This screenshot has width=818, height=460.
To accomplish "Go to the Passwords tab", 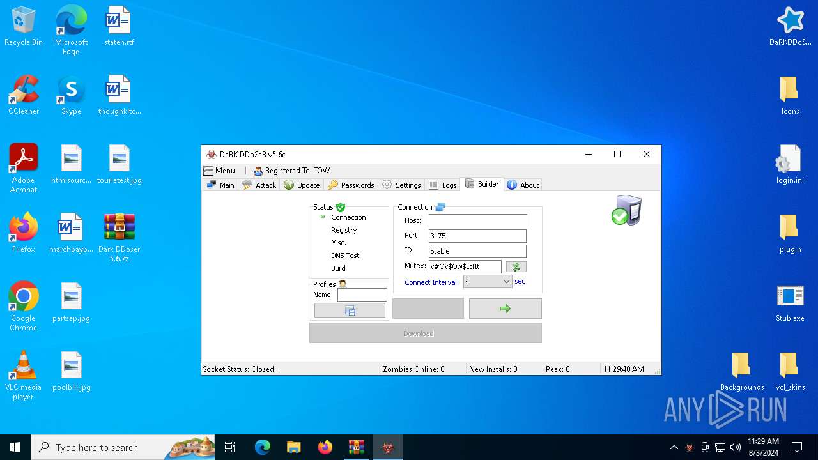I will tap(351, 185).
